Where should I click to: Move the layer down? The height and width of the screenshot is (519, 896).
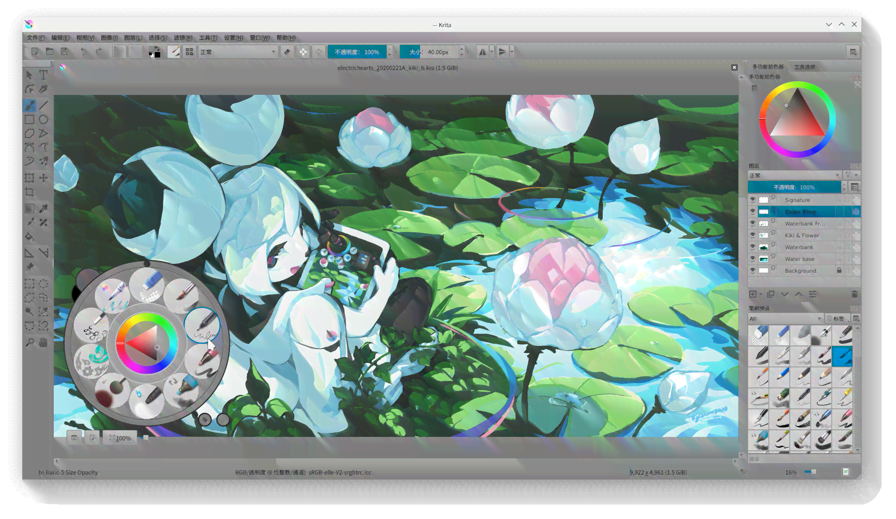(x=785, y=294)
